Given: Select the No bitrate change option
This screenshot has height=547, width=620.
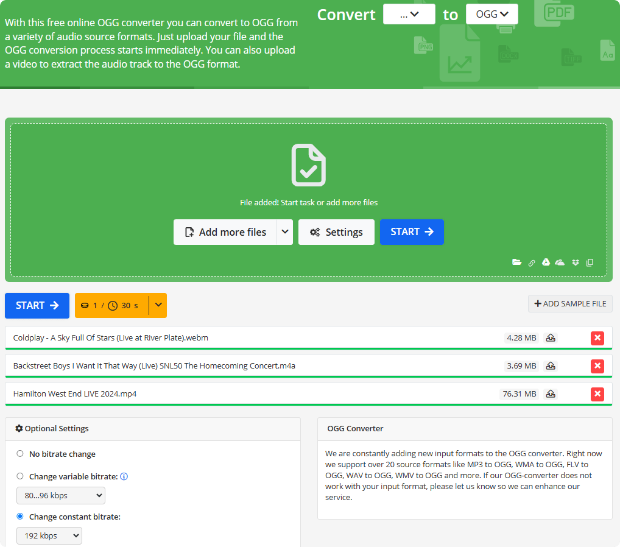Looking at the screenshot, I should (x=20, y=454).
